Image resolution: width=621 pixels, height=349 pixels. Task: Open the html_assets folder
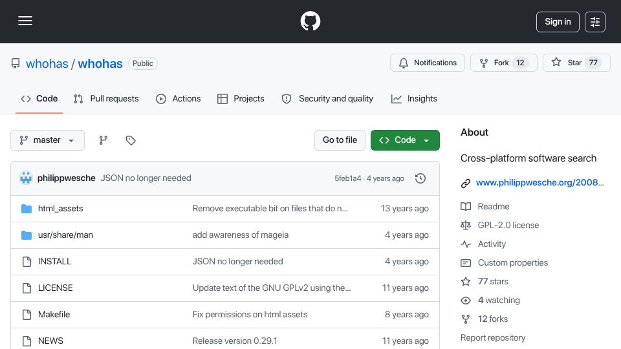[x=61, y=209]
